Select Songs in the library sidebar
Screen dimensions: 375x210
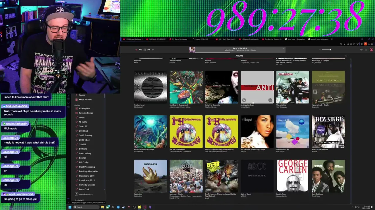click(82, 95)
